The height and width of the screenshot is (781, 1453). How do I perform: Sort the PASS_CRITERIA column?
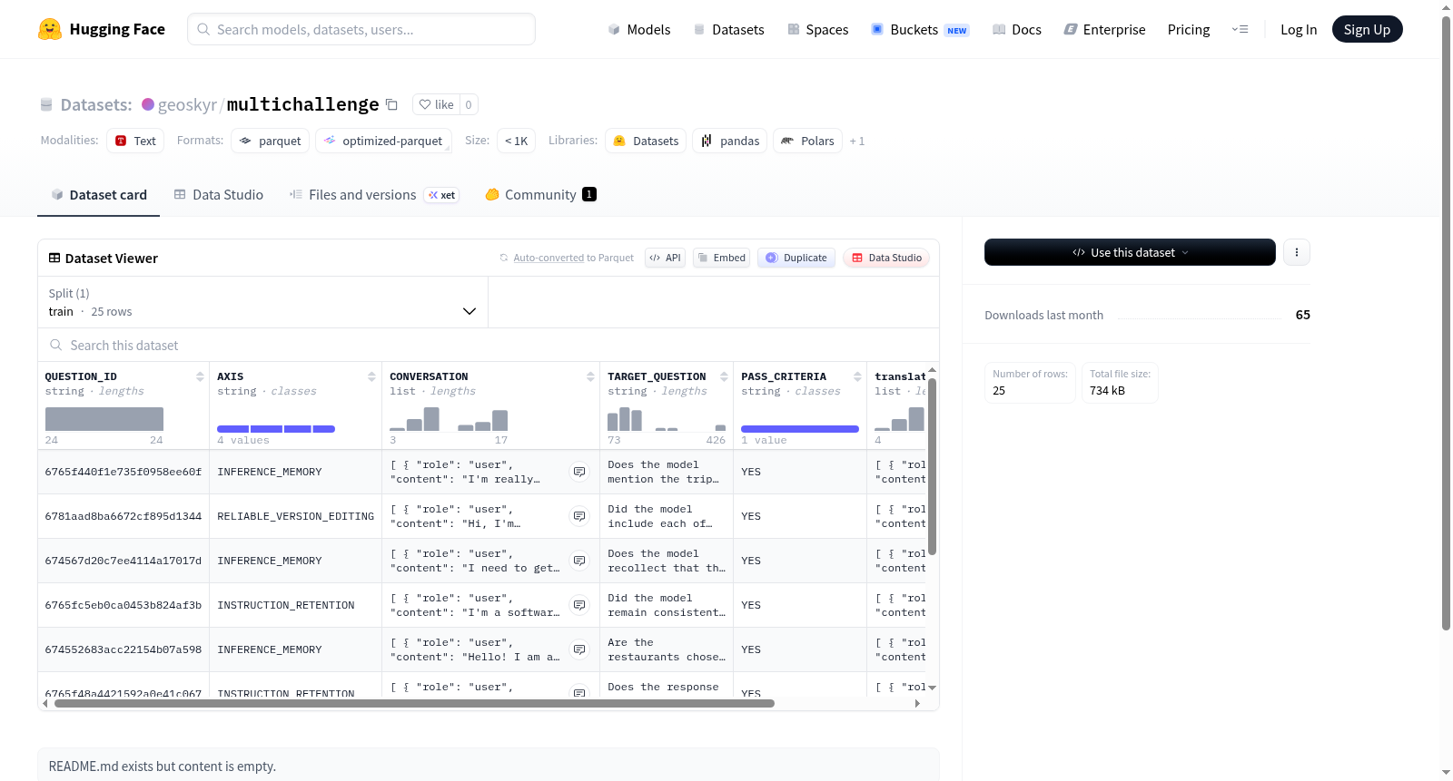click(x=857, y=376)
